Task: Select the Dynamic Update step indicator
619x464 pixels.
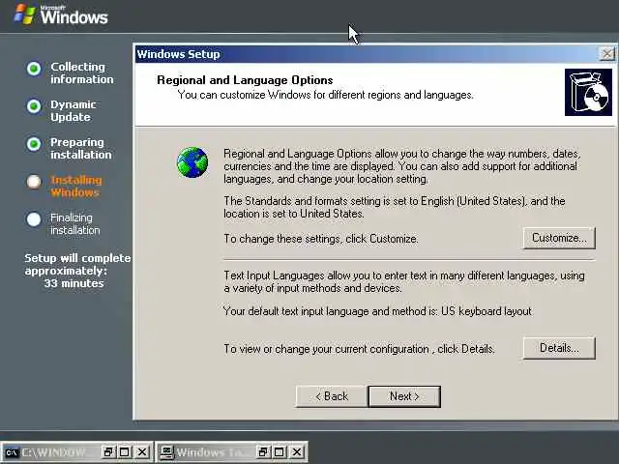Action: click(x=34, y=106)
